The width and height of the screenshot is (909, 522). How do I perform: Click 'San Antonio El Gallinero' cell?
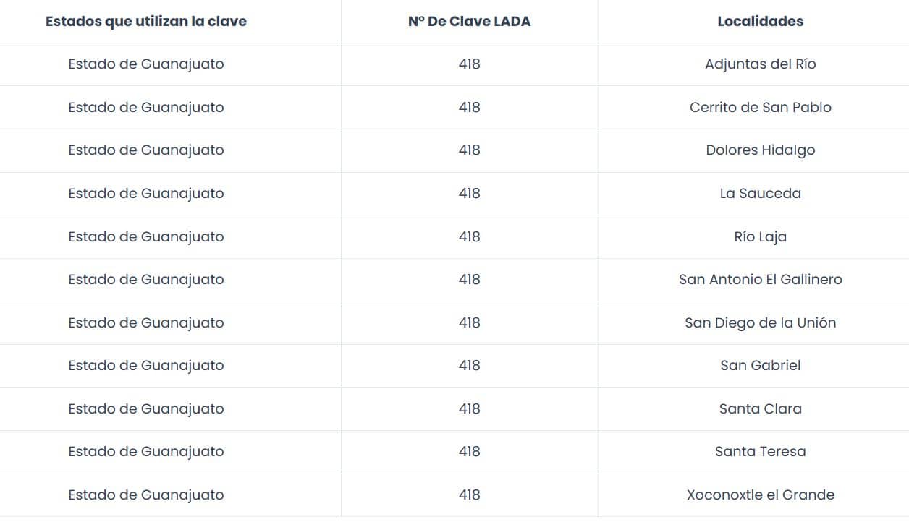pyautogui.click(x=760, y=280)
